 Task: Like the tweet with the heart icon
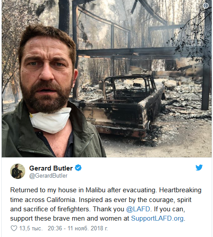pyautogui.click(x=14, y=228)
